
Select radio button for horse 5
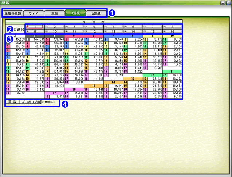click(x=106, y=27)
